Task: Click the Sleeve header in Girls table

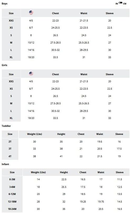Action: [x=110, y=74]
